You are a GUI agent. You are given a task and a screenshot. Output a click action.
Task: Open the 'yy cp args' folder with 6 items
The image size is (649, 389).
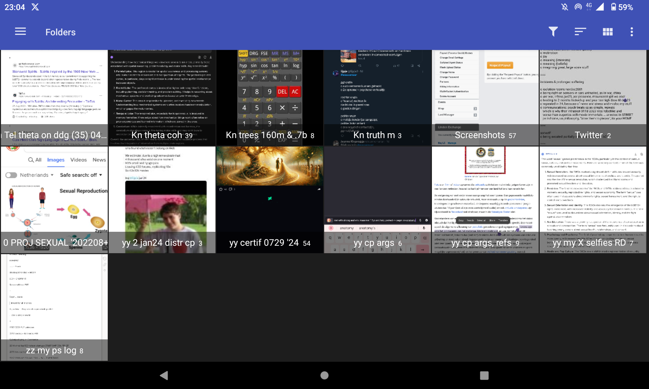377,200
